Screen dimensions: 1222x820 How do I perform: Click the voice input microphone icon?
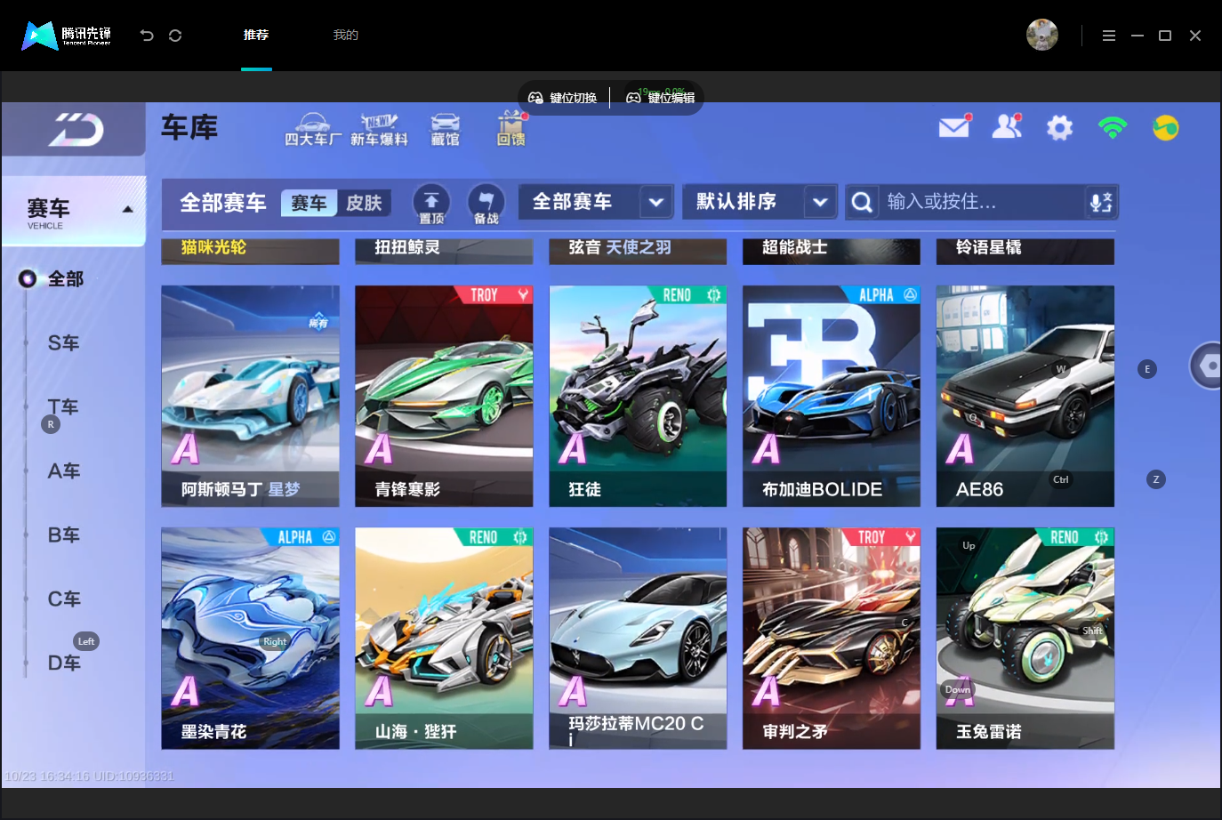(x=1101, y=202)
